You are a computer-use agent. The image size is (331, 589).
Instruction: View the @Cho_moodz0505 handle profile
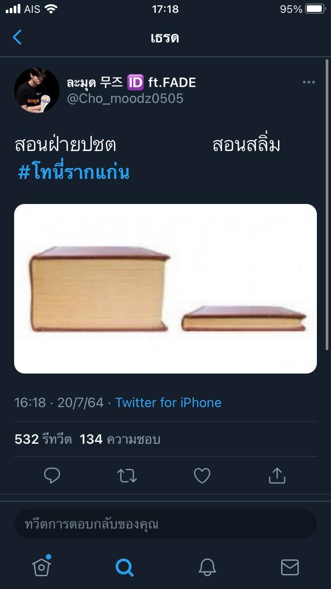(125, 98)
